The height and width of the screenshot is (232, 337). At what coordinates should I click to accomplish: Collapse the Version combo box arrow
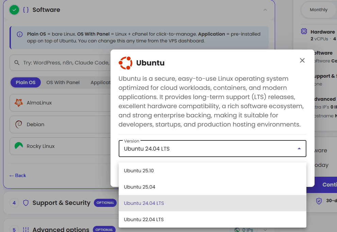[x=299, y=149]
